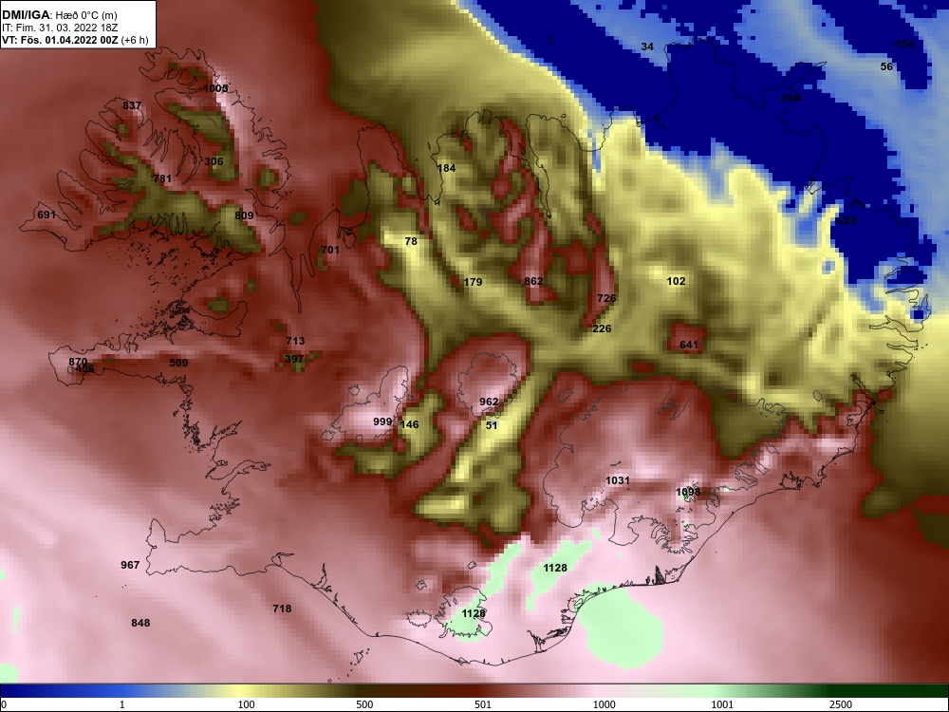Image resolution: width=949 pixels, height=712 pixels.
Task: Click the 34 value over the northern sea
Action: coord(647,47)
